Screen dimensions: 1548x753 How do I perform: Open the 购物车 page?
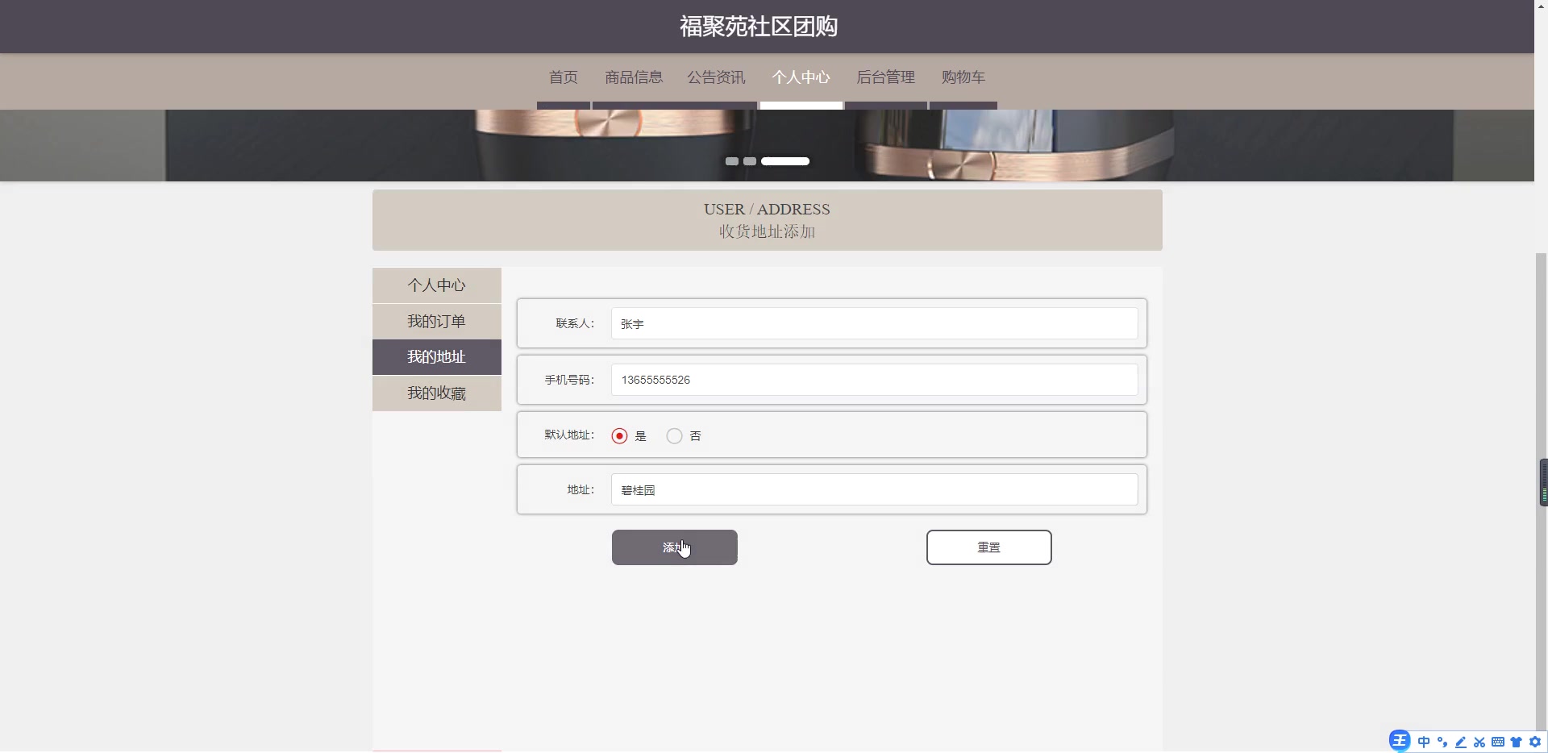[962, 77]
